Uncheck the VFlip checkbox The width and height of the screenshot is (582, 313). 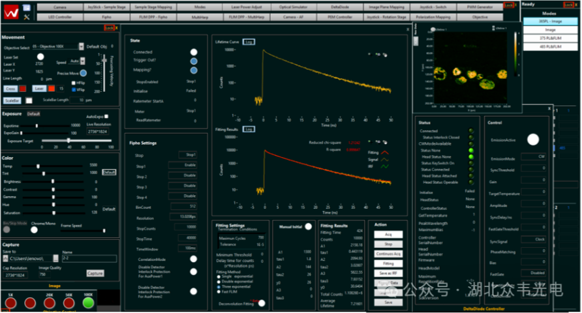point(74,90)
